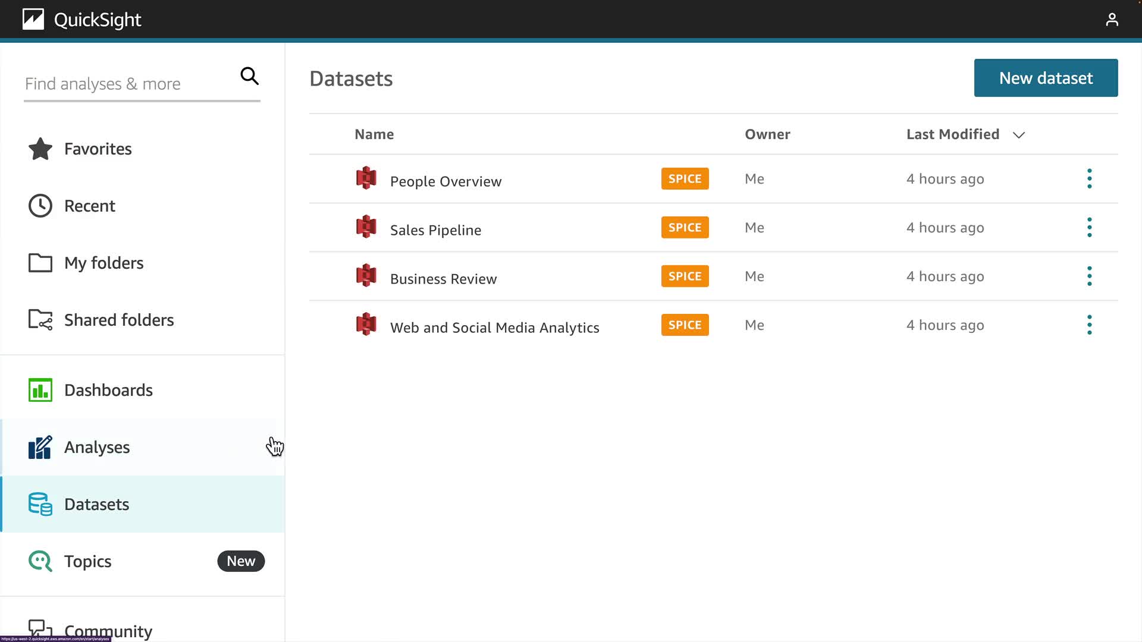Toggle Last Modified sort arrow
This screenshot has width=1142, height=642.
pos(1018,135)
